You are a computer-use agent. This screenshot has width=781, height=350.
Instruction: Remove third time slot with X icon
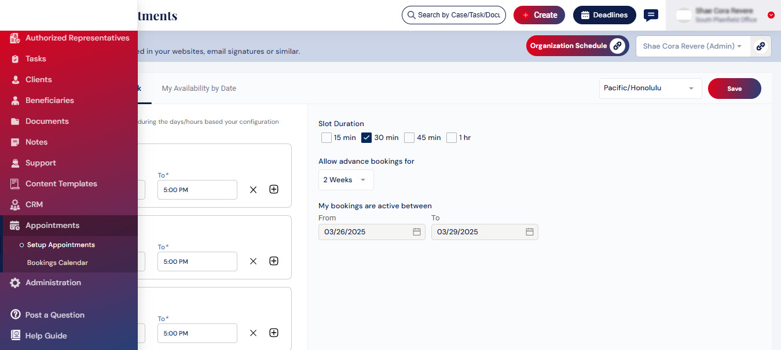[253, 333]
